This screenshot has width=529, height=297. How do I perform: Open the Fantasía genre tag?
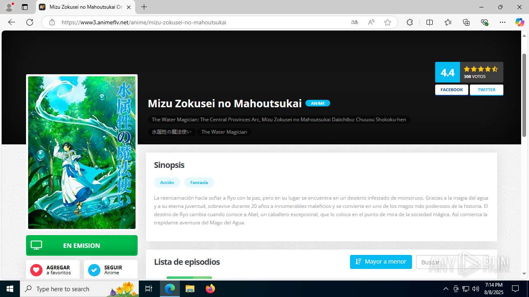199,182
